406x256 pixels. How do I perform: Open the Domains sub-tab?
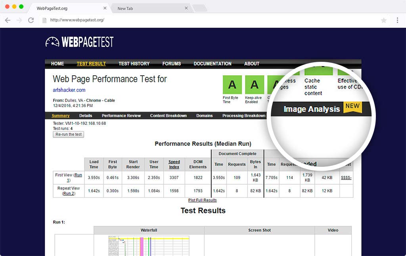pyautogui.click(x=205, y=116)
